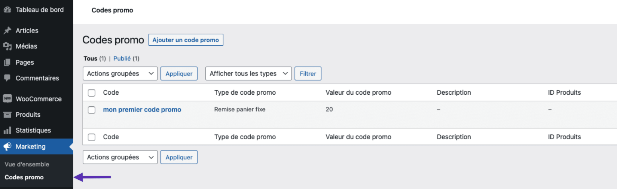Click the Commentaires speech bubble icon

pyautogui.click(x=7, y=78)
